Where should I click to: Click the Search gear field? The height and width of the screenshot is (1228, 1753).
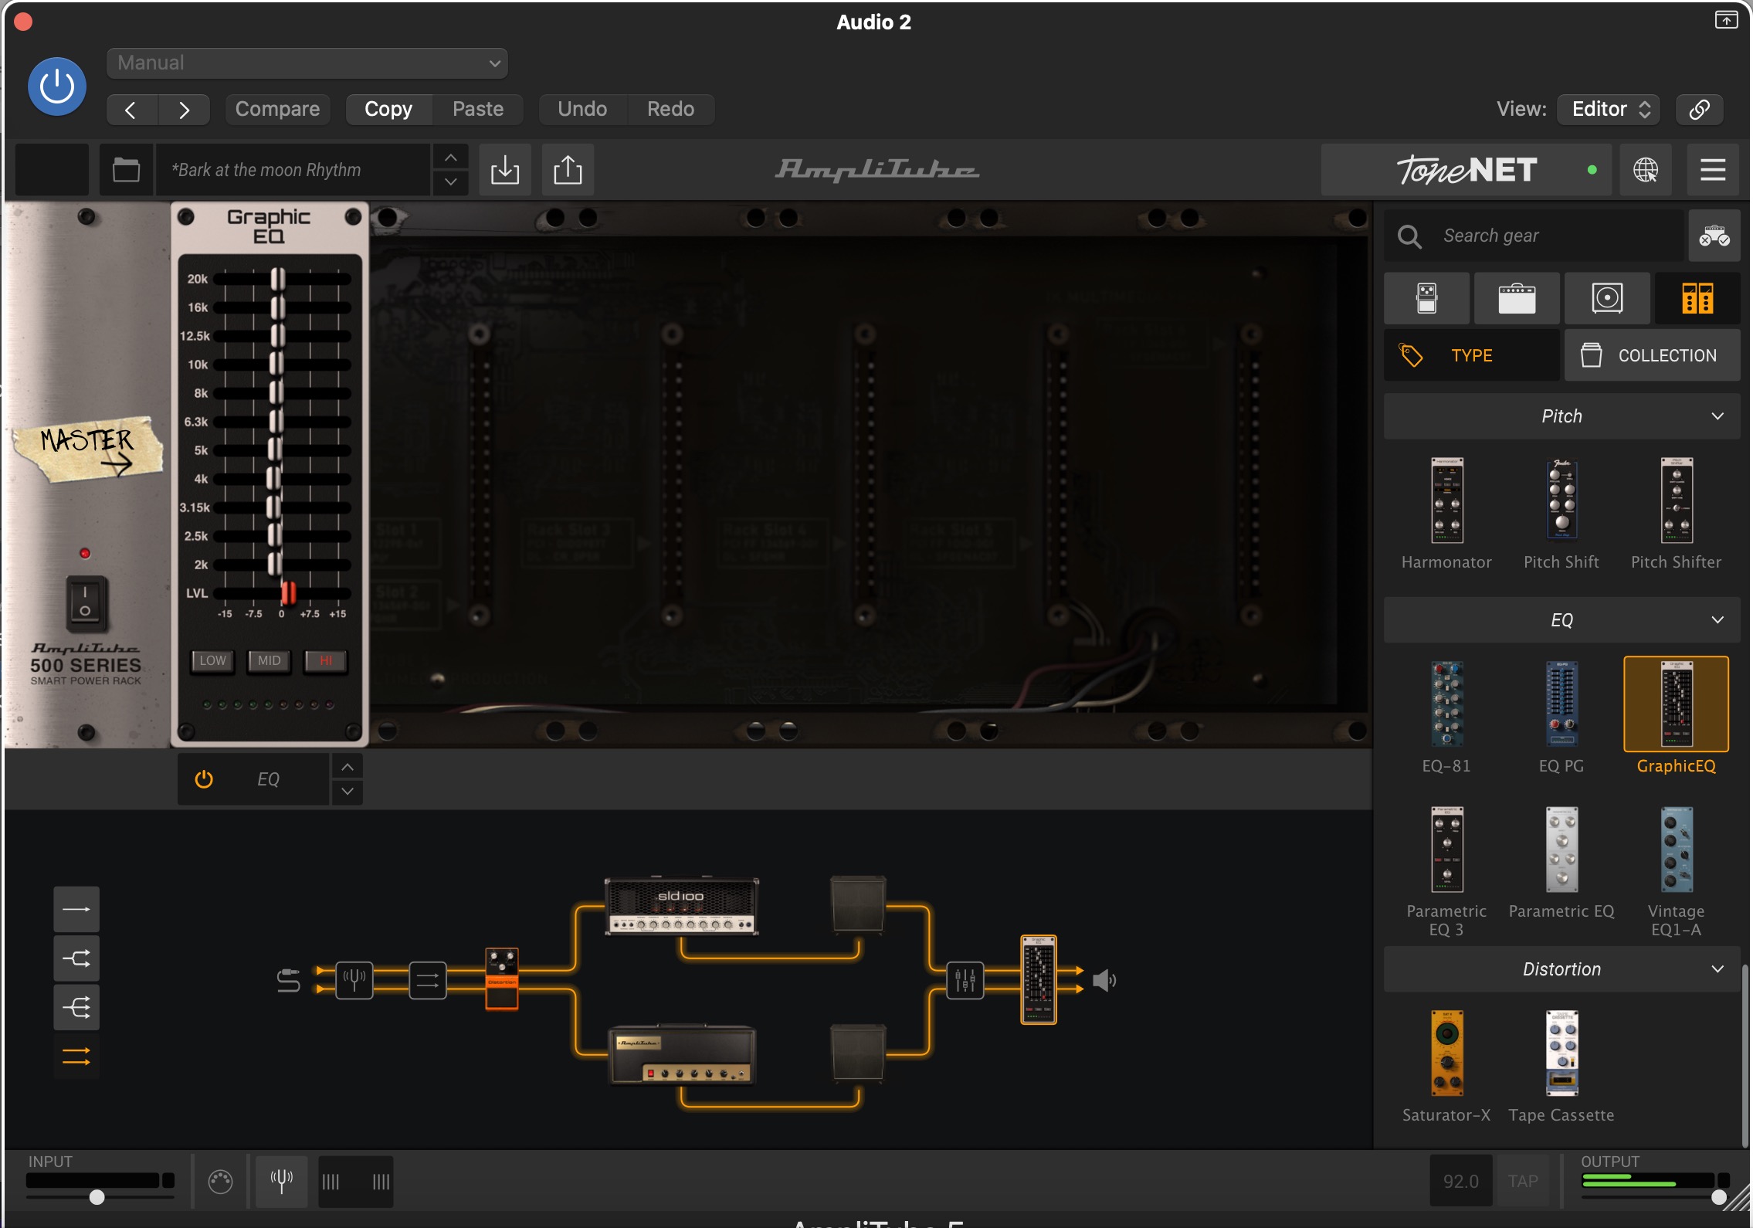(1534, 236)
